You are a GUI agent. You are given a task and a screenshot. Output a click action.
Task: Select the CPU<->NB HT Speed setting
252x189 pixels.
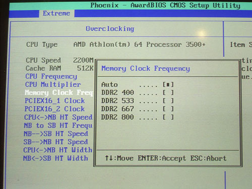pos(58,117)
